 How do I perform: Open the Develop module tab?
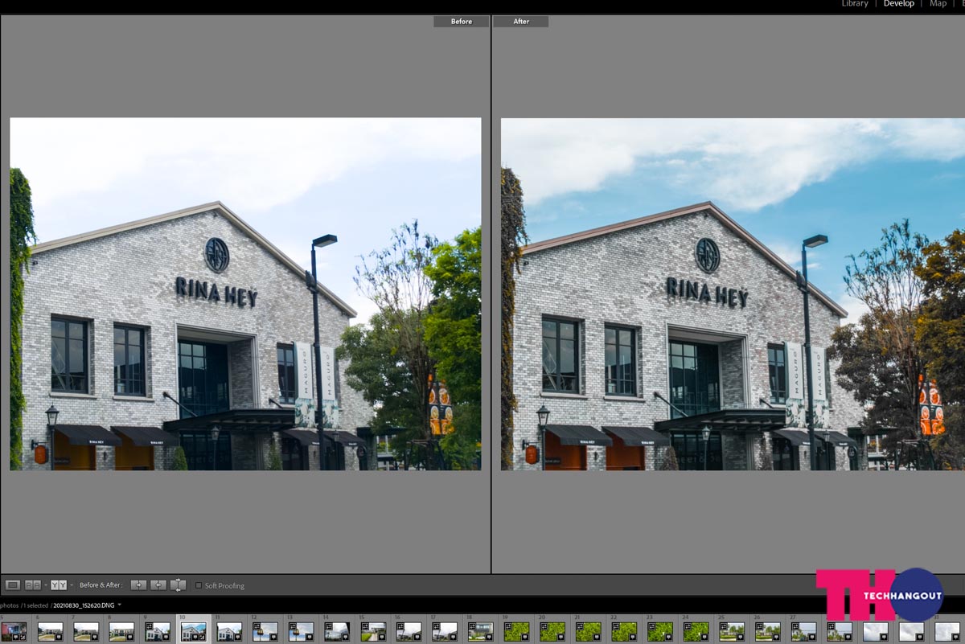coord(899,4)
